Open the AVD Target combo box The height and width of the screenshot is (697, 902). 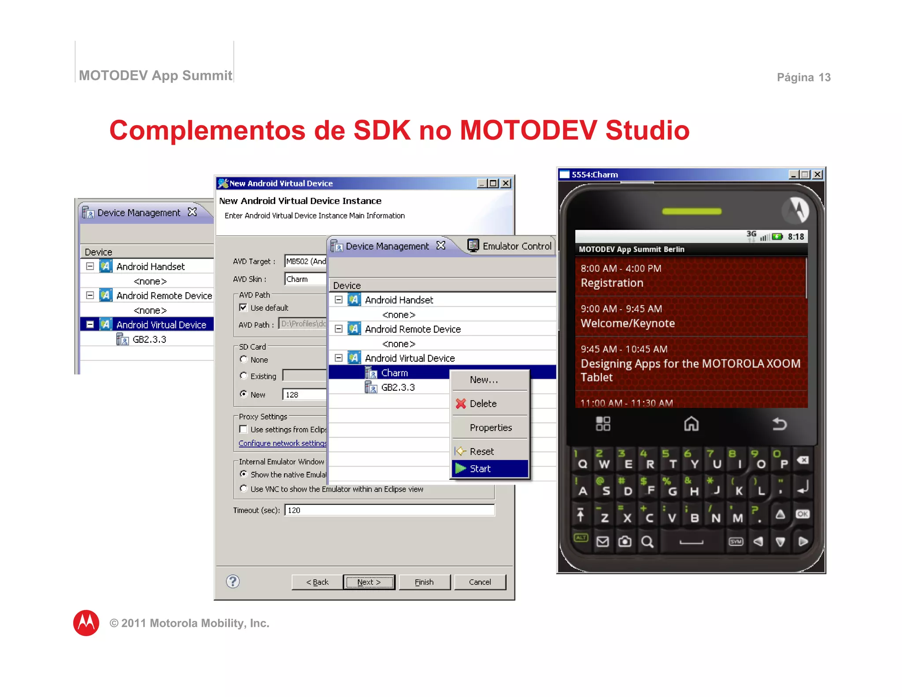(306, 261)
